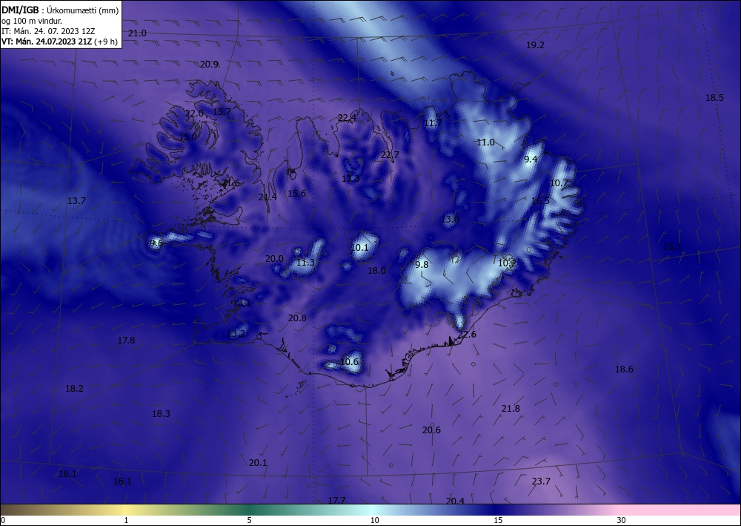Image resolution: width=741 pixels, height=526 pixels.
Task: Click the map value 19.2
Action: click(x=535, y=45)
